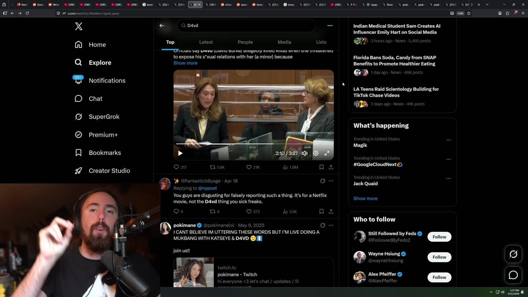Launch SuperGrok from the sidebar
This screenshot has height=297, width=528.
pos(97,117)
